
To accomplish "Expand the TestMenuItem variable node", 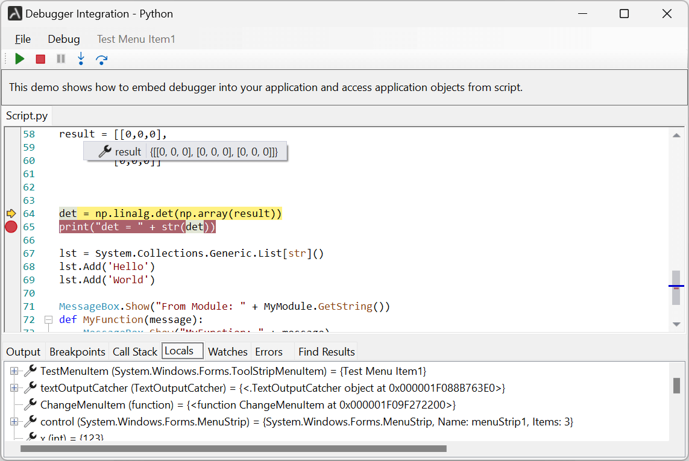I will click(14, 371).
